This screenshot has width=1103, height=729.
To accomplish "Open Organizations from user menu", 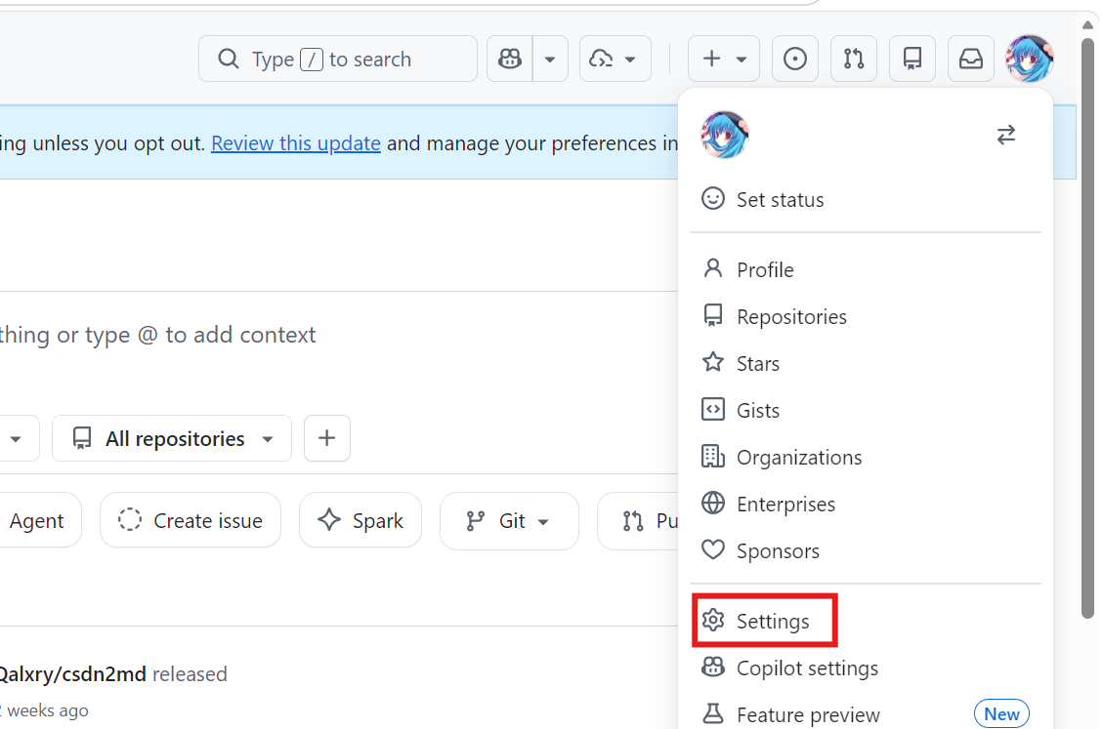I will pyautogui.click(x=866, y=458).
